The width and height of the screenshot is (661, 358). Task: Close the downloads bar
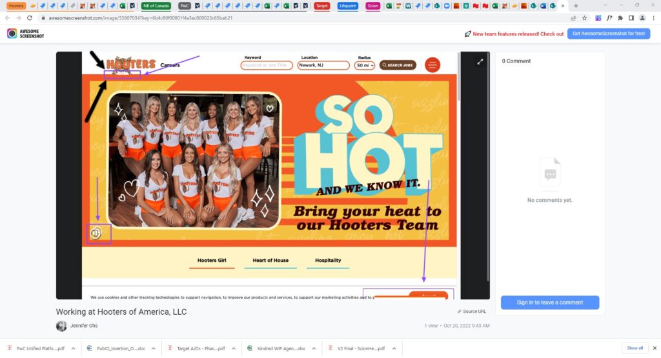(655, 348)
